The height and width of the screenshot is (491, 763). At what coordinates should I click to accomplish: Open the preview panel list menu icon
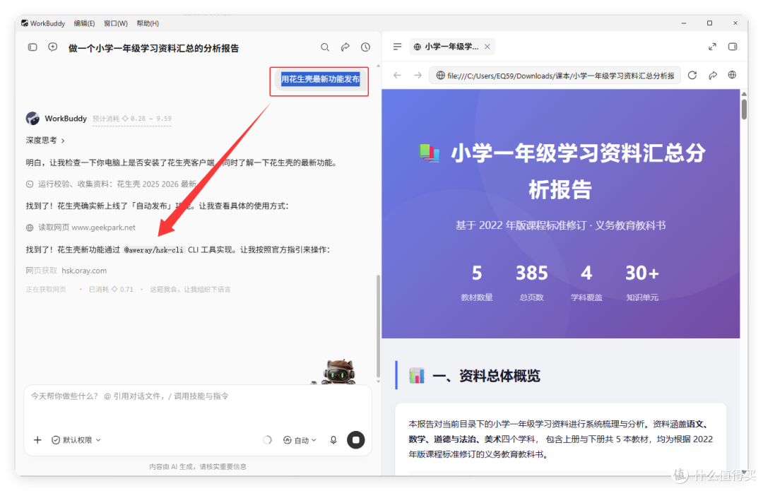pyautogui.click(x=398, y=47)
